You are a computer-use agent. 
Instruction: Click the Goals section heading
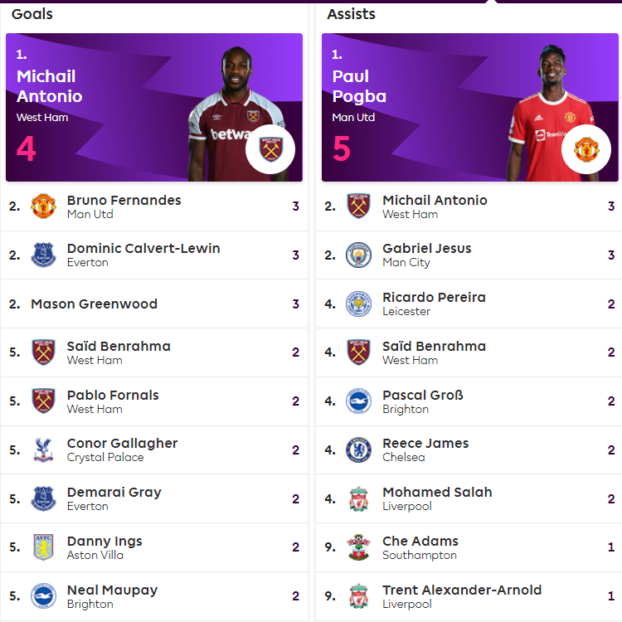coord(32,14)
